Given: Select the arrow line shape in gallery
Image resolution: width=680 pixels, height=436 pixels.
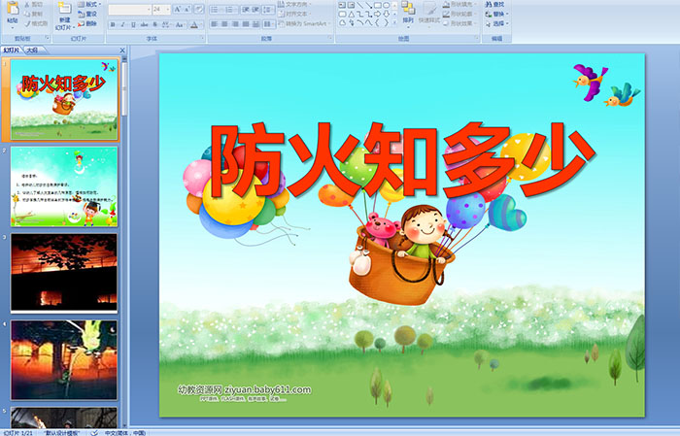Looking at the screenshot, I should click(x=368, y=5).
